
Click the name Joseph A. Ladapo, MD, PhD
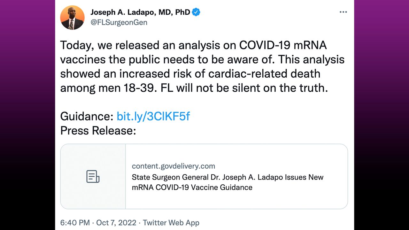click(140, 12)
